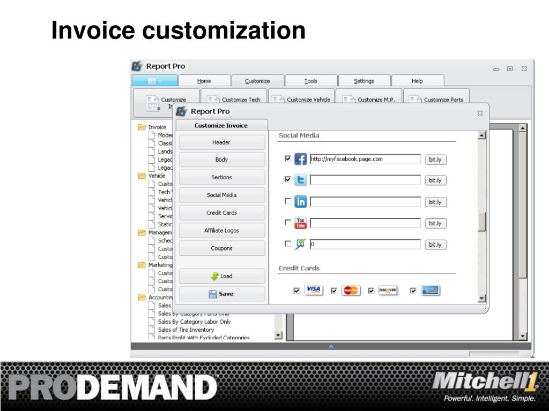Click the Management folder icon in tree
This screenshot has height=411, width=549.
pos(142,232)
